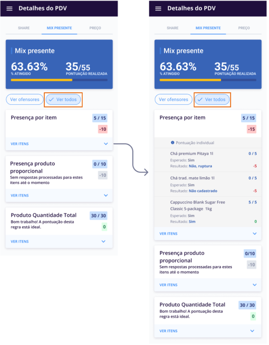The width and height of the screenshot is (269, 345).
Task: Switch to SHARE tab on left screen
Action: coord(24,28)
